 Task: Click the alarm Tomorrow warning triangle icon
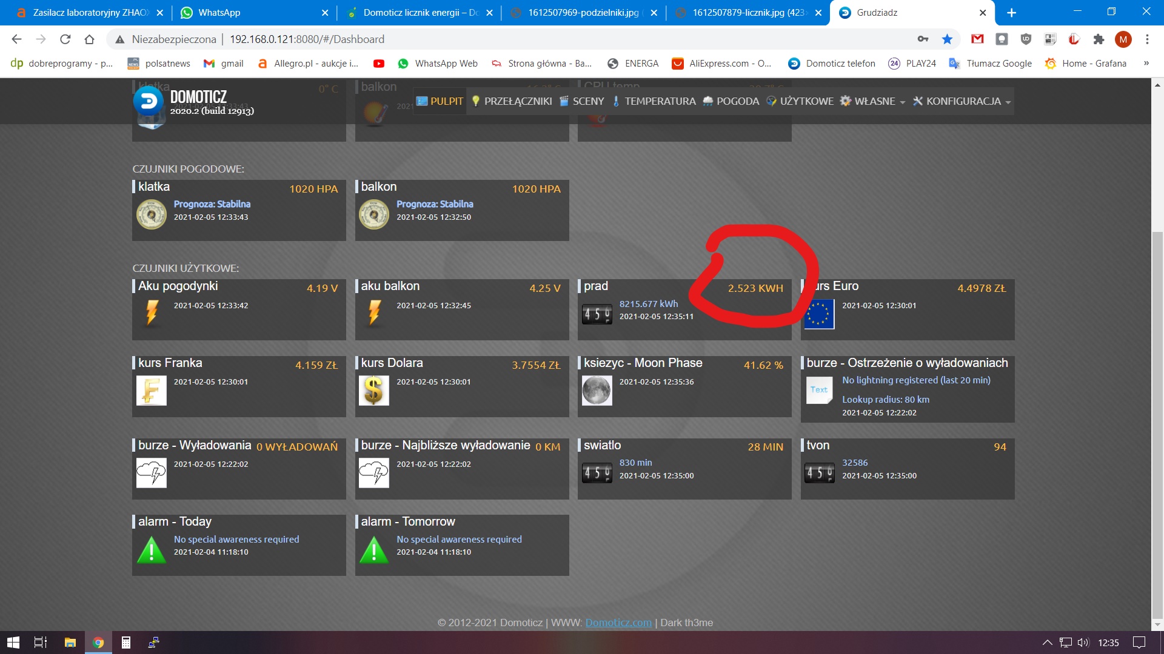click(374, 550)
